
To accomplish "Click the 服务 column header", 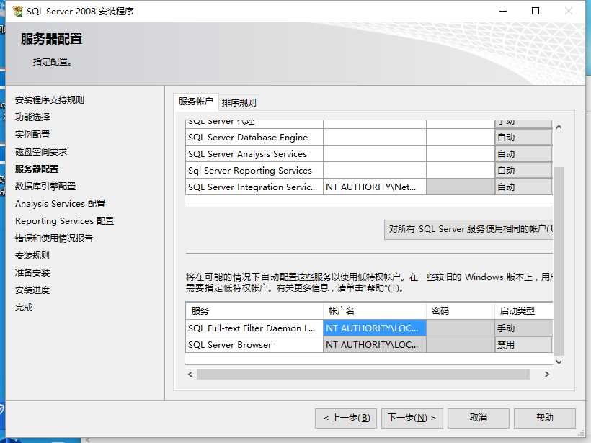I will point(254,310).
